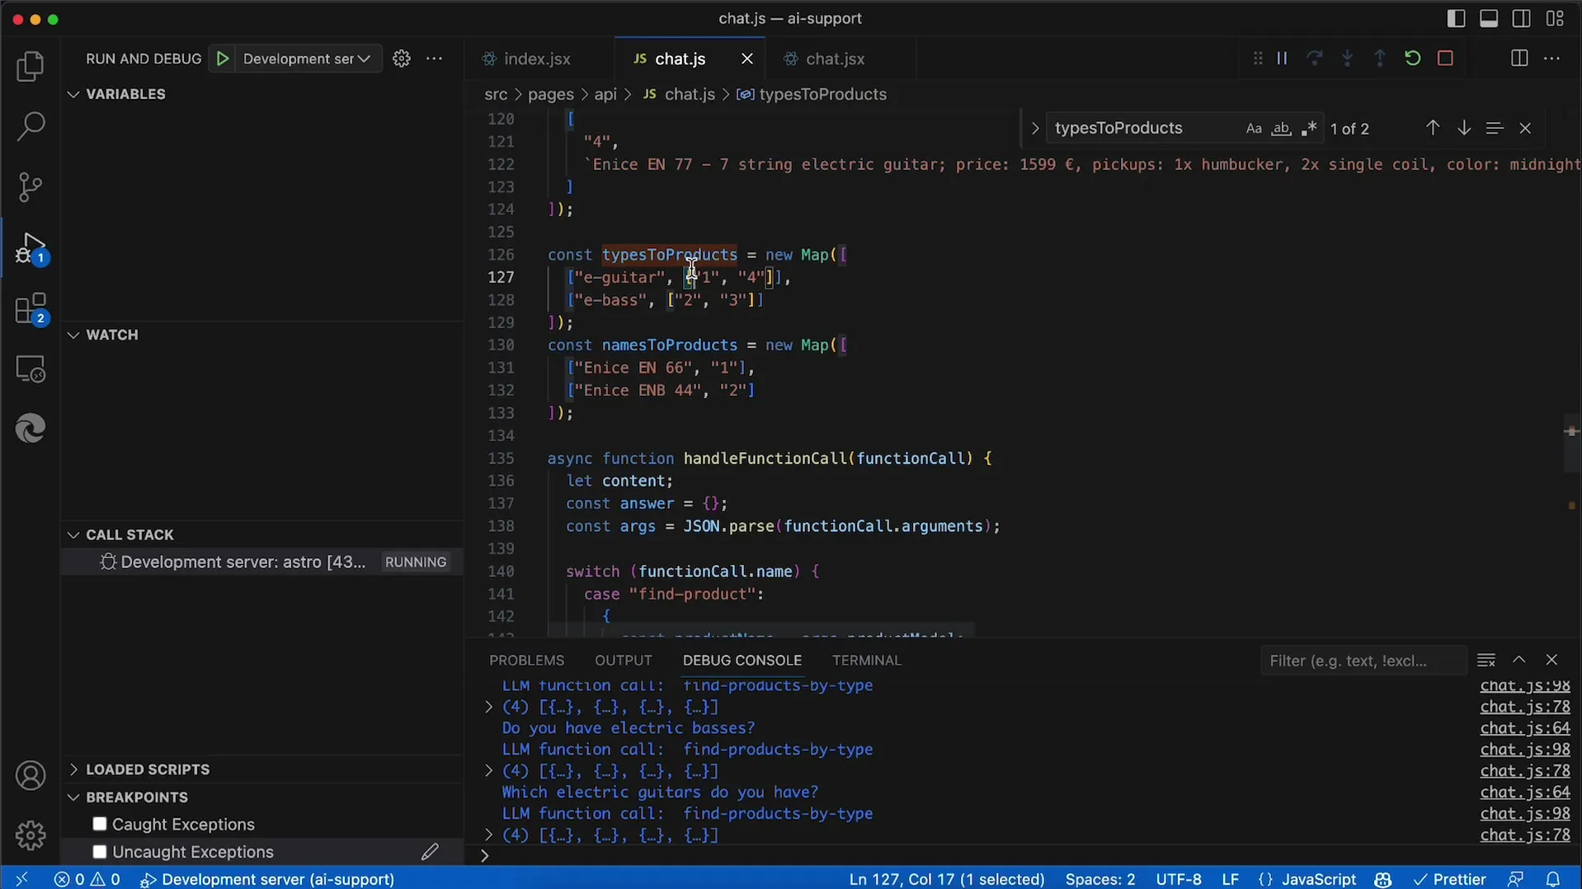Toggle the secondary sidebar layout icon

[1522, 18]
